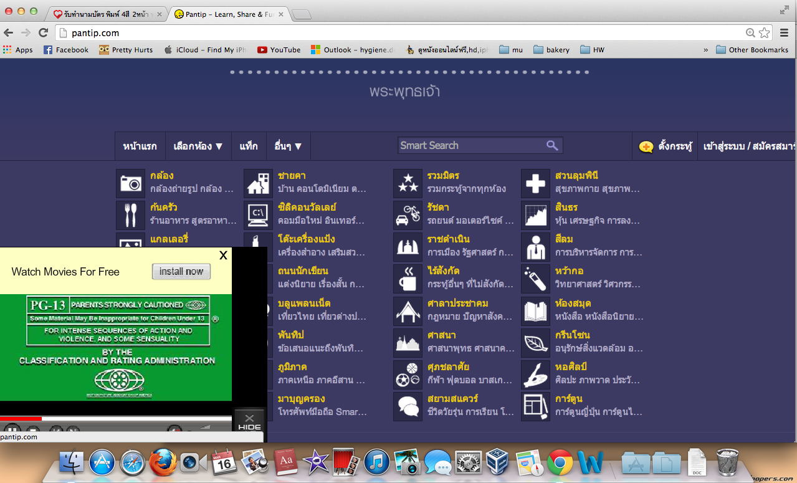Go to the หน้าแรก home tab

pos(140,146)
